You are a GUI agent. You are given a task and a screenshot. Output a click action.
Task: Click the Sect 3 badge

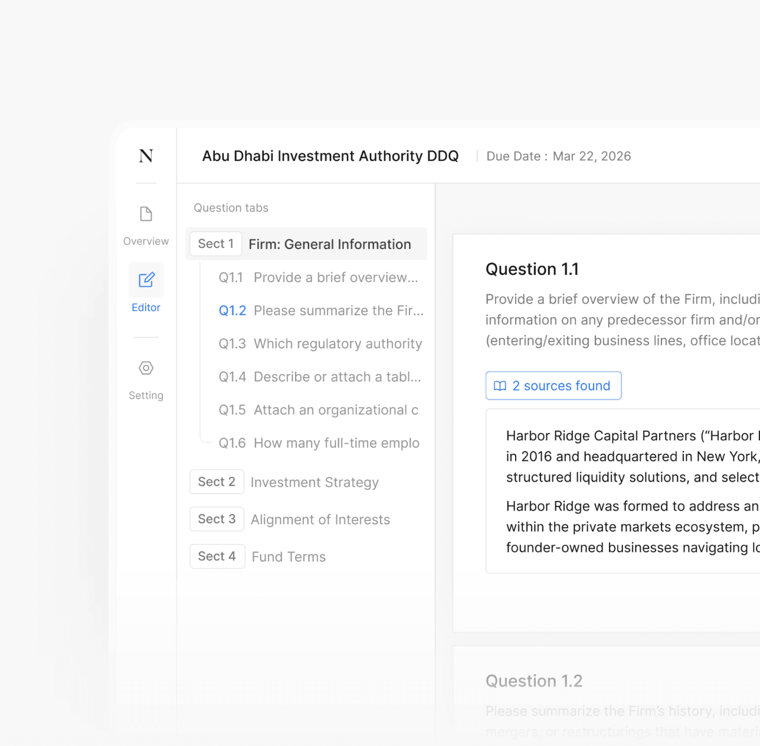217,519
